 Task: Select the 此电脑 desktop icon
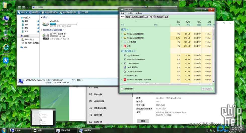click(6, 20)
